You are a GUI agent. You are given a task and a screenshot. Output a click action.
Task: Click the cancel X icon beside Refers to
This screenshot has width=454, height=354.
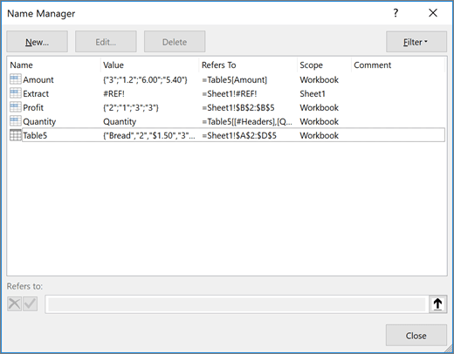14,304
